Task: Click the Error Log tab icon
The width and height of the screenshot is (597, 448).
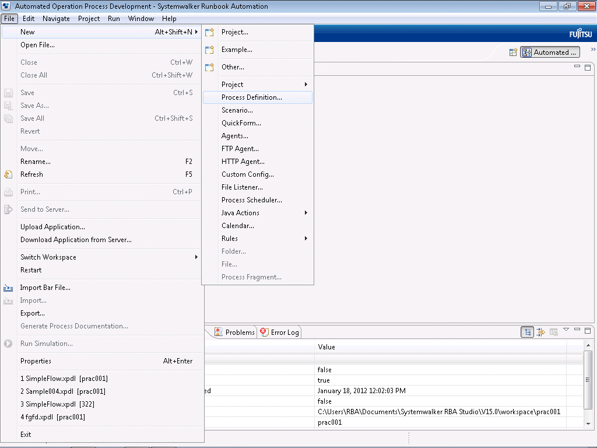Action: (x=264, y=332)
